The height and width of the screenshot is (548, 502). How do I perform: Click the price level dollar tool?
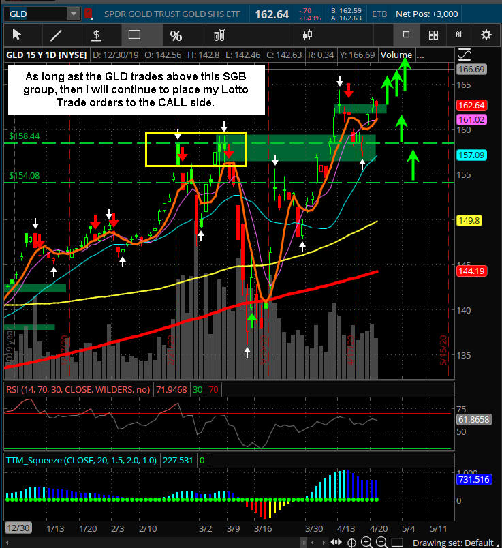point(96,35)
